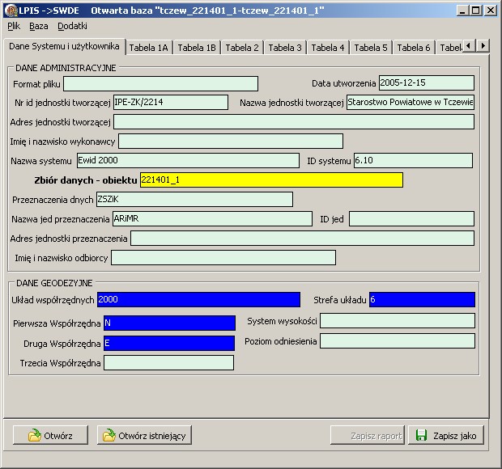Click the Data utworzenia field

(x=427, y=83)
